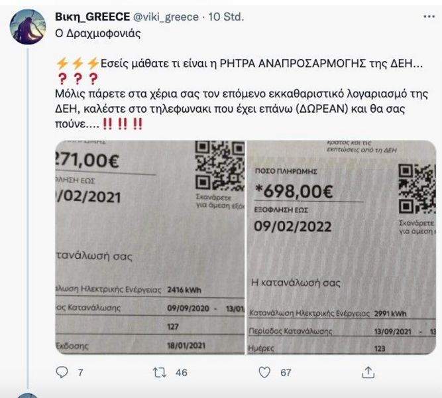This screenshot has width=442, height=398.
Task: Click the retweet arrows icon
Action: tap(160, 372)
